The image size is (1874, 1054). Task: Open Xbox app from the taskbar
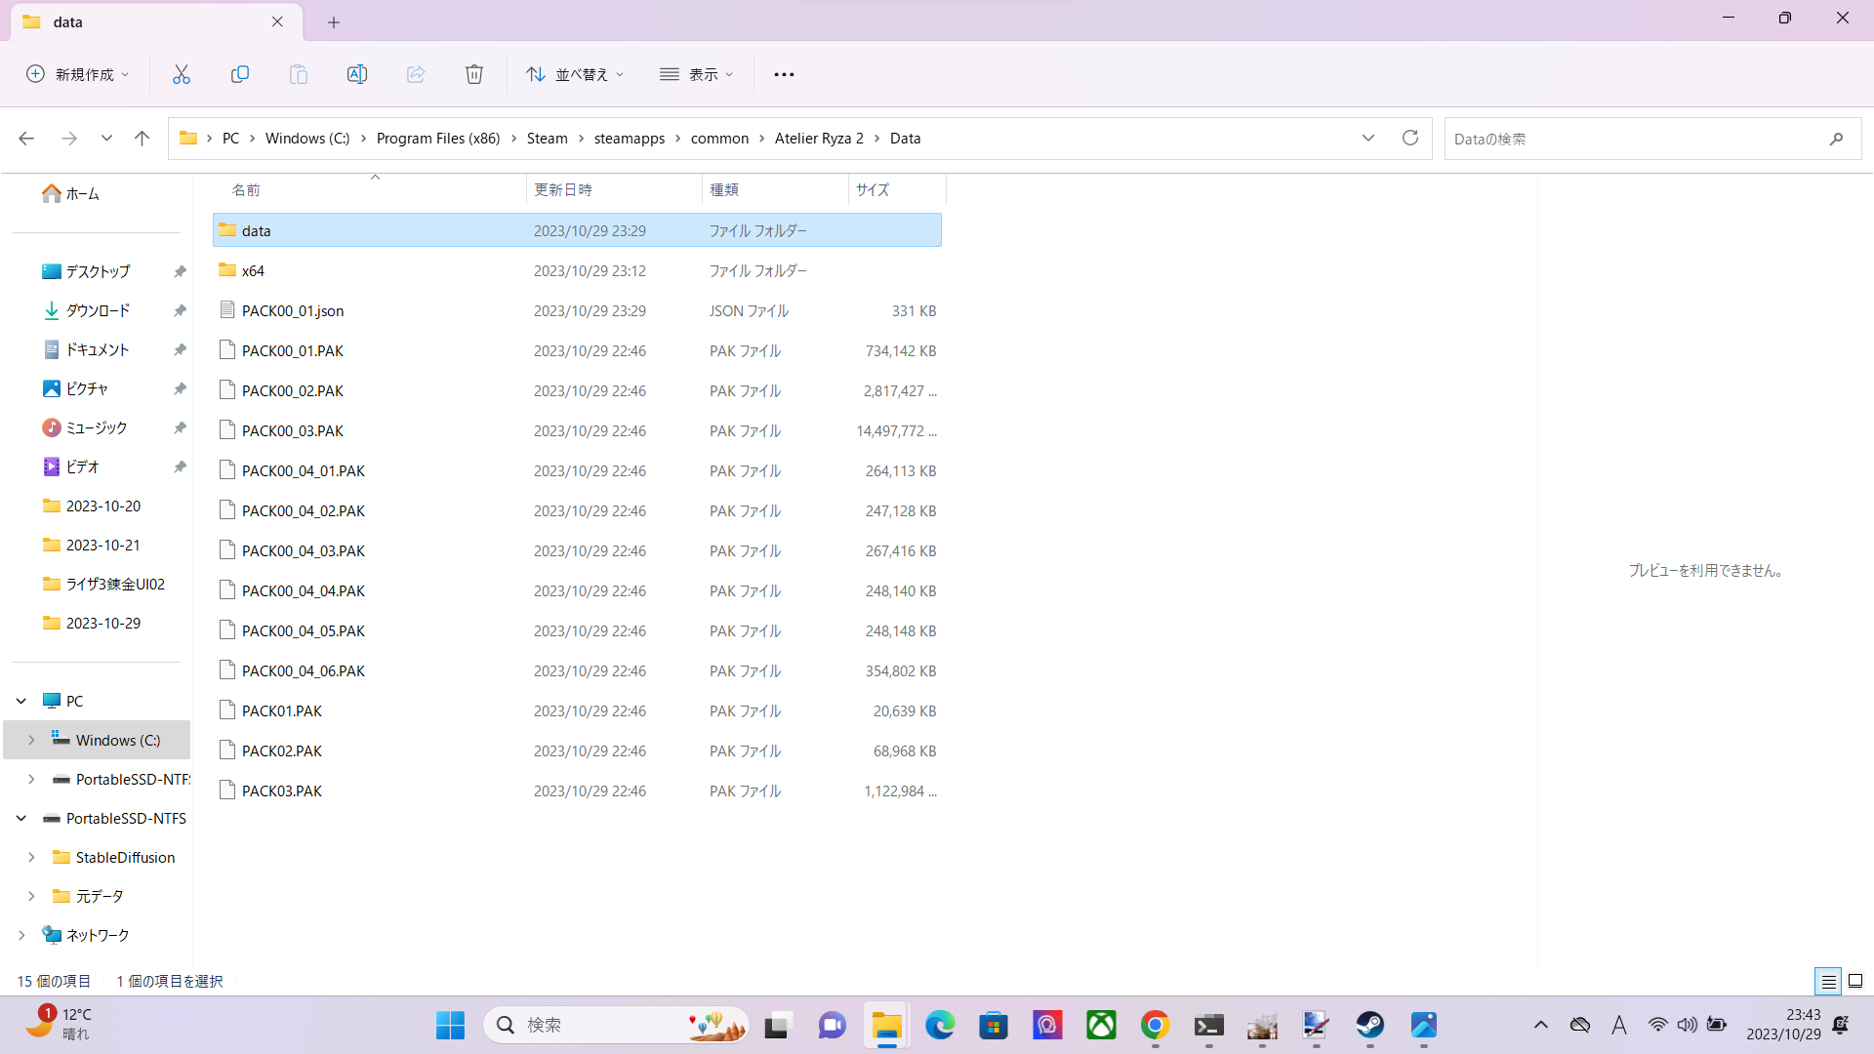(x=1102, y=1025)
